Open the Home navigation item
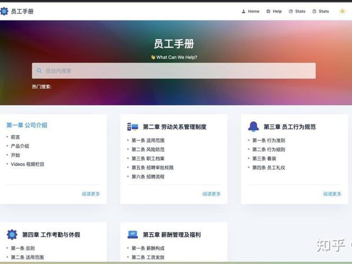The image size is (352, 264). pos(250,11)
